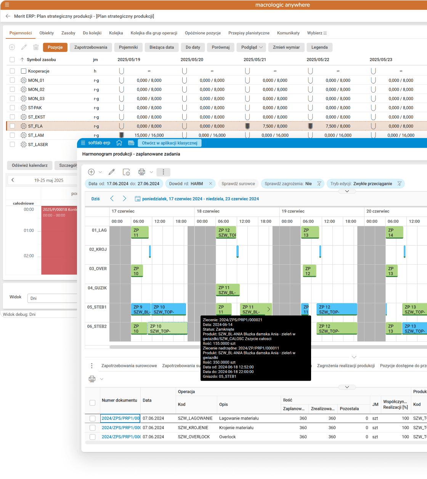Click the ZP 12 SZW_TOP task bar in 06_STEB2
Screen dimensions: 427x479
pyautogui.click(x=337, y=328)
